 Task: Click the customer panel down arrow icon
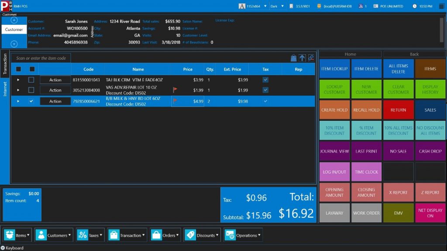pos(14,44)
